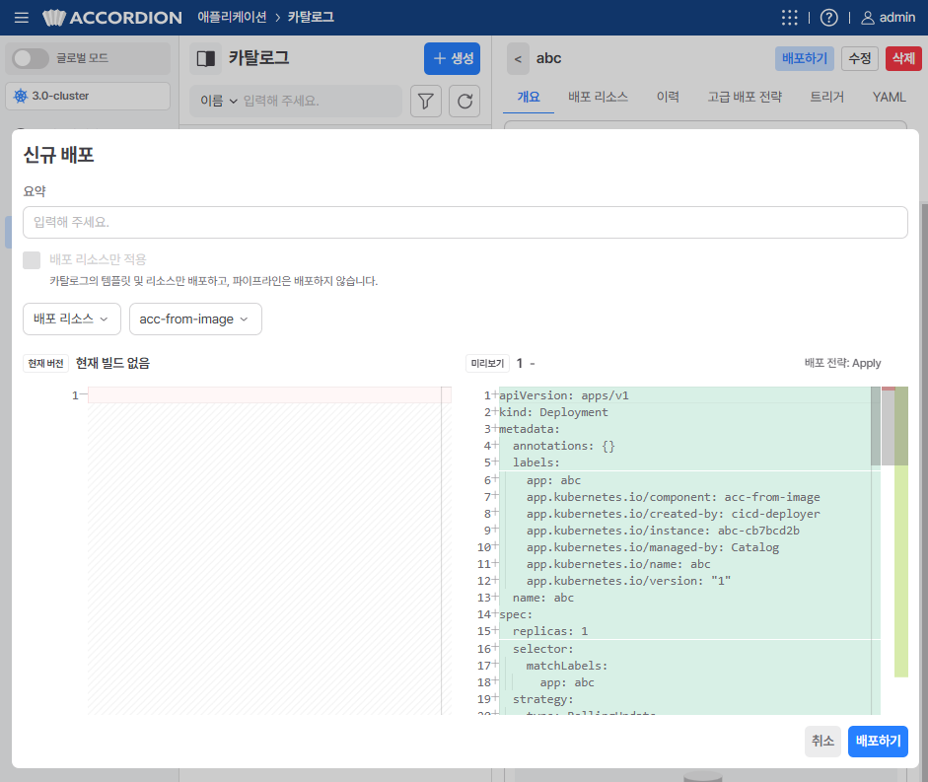
Task: Click the diff overview minimap ruler
Action: pos(894,532)
